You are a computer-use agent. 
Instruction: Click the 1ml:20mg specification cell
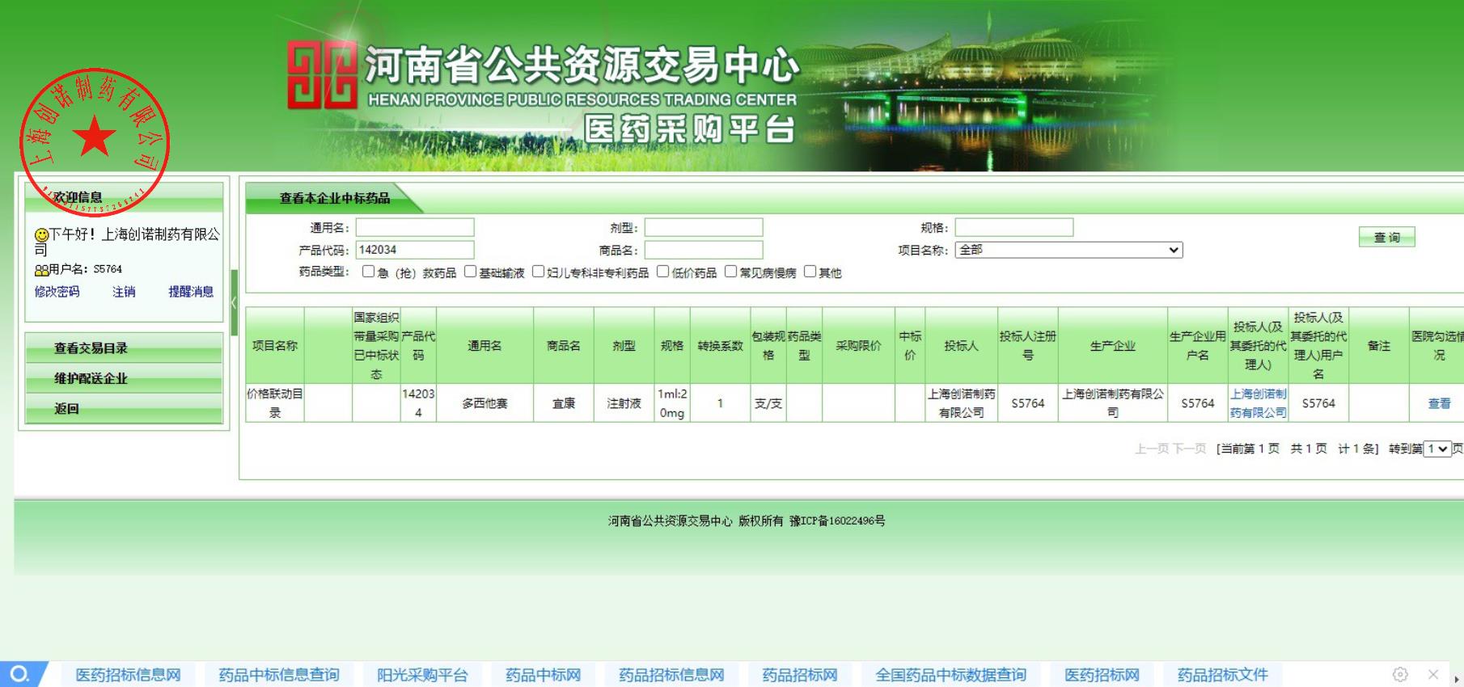tap(672, 403)
